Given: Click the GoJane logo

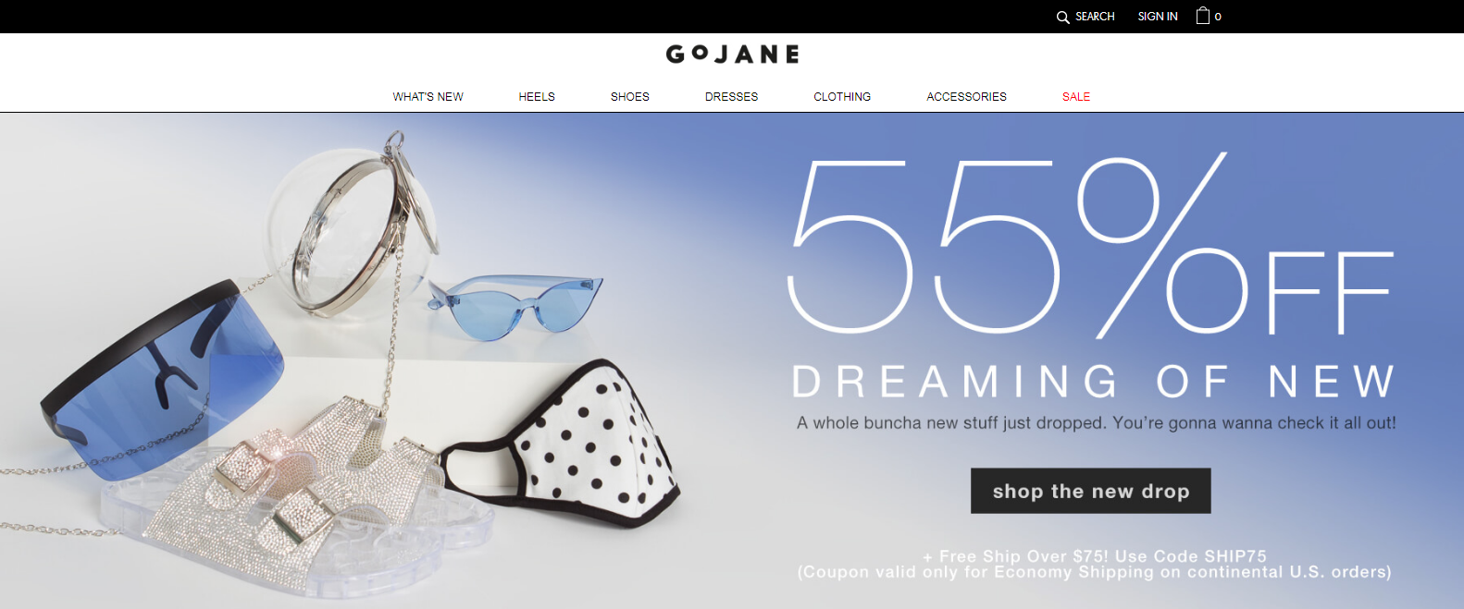Looking at the screenshot, I should pos(732,55).
